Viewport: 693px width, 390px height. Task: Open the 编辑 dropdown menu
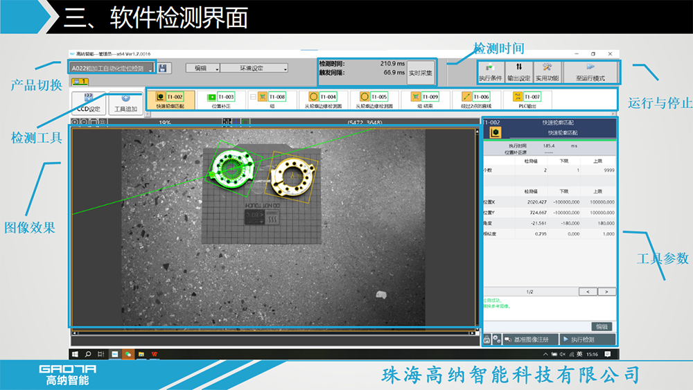coord(202,69)
